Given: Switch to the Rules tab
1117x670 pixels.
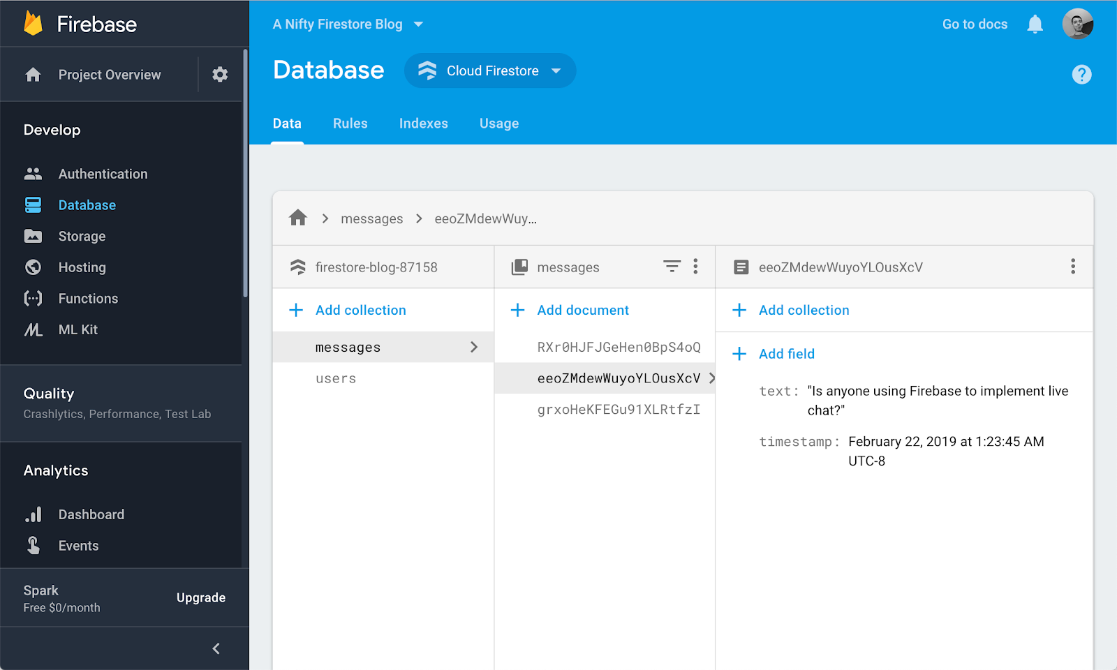Looking at the screenshot, I should click(x=350, y=124).
